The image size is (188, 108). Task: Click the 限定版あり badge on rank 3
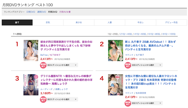click(43, 99)
